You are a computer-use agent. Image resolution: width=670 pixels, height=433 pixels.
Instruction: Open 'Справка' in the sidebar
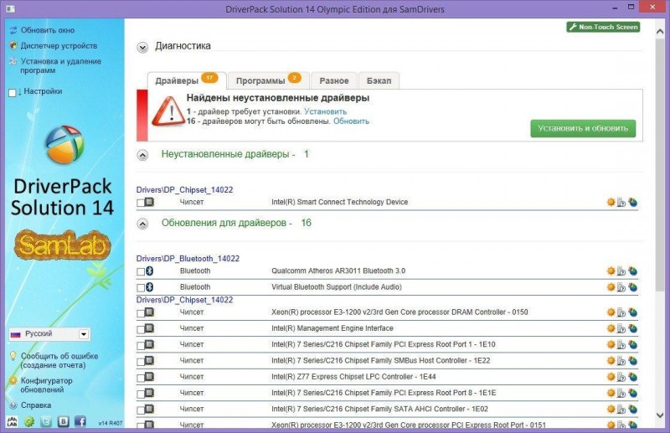[36, 405]
